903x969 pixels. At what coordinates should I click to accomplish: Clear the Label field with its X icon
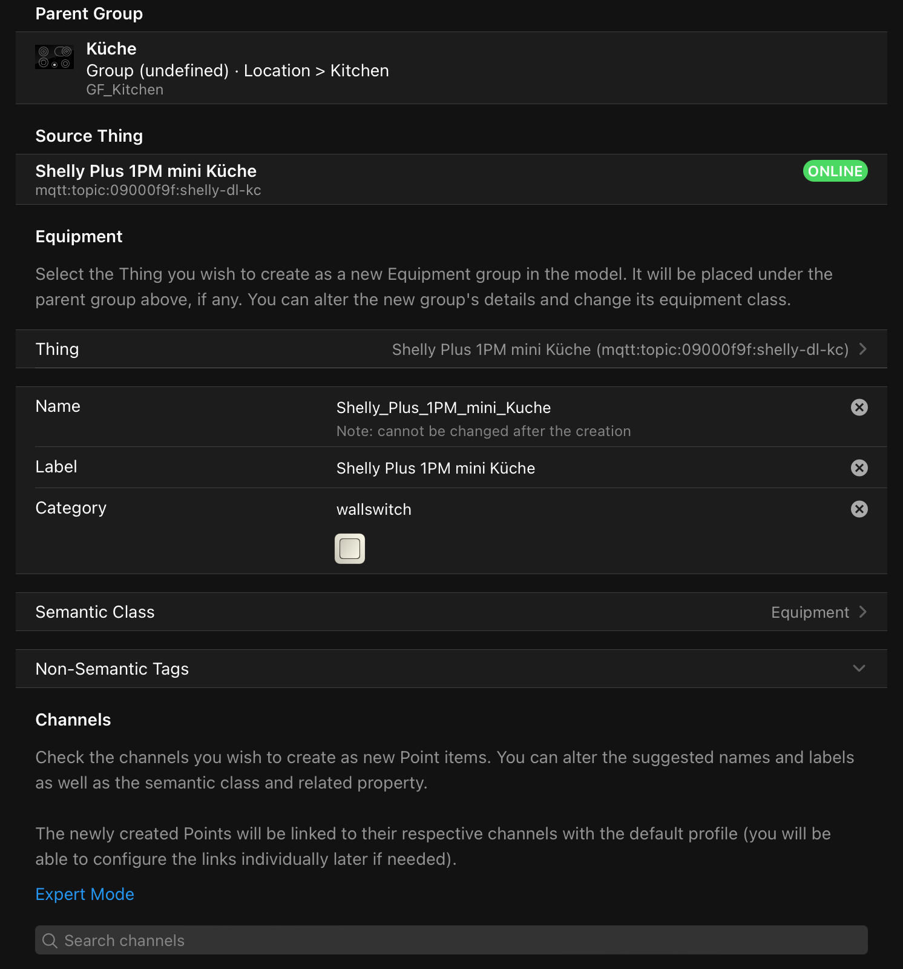(x=859, y=468)
